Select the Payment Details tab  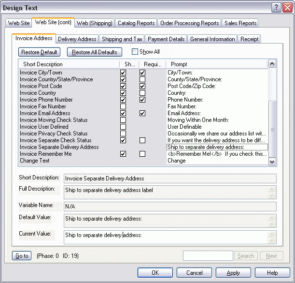click(x=166, y=39)
